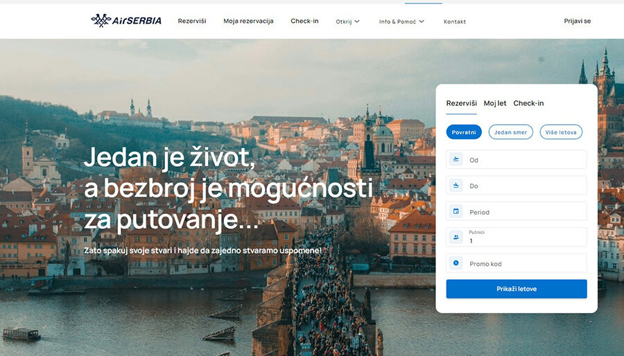Viewport: 624px width, 356px height.
Task: Switch to the Moj let tab
Action: click(495, 103)
